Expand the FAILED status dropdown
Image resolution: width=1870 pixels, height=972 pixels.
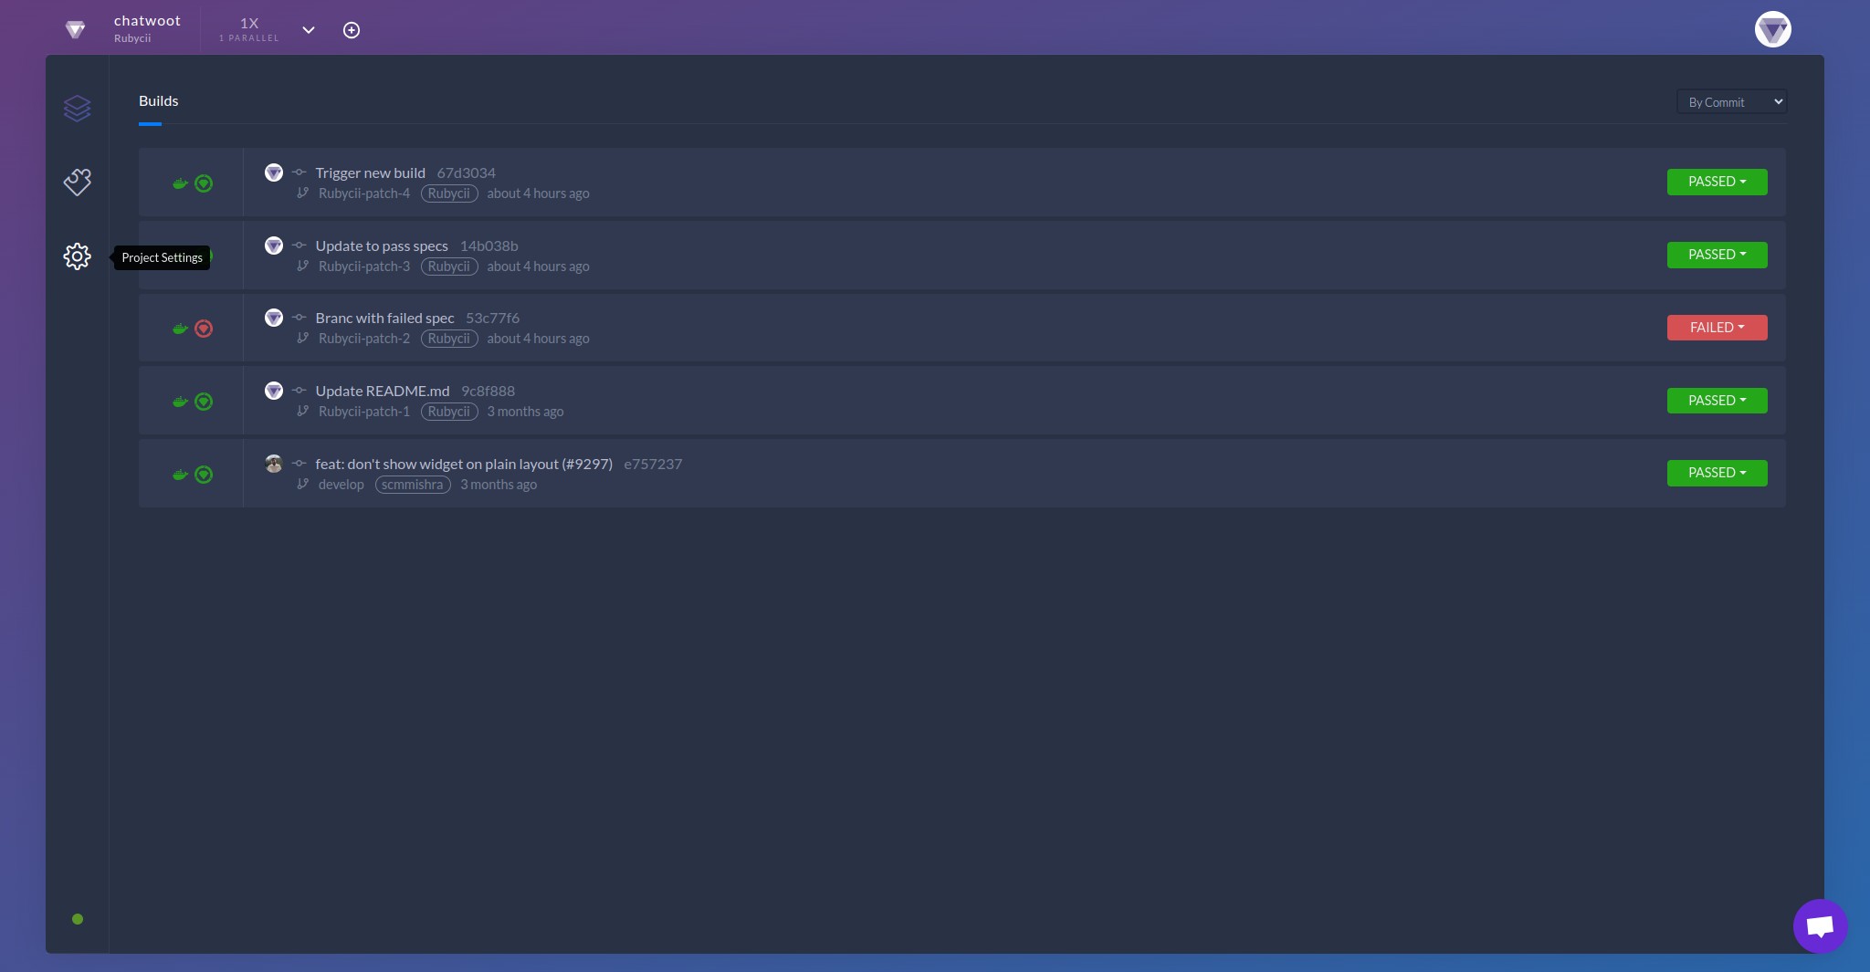coord(1716,327)
